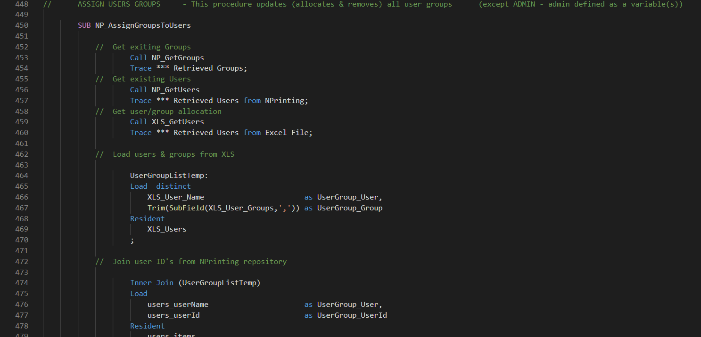This screenshot has height=337, width=701.
Task: Click the XLS_Users resident table name
Action: pyautogui.click(x=167, y=229)
